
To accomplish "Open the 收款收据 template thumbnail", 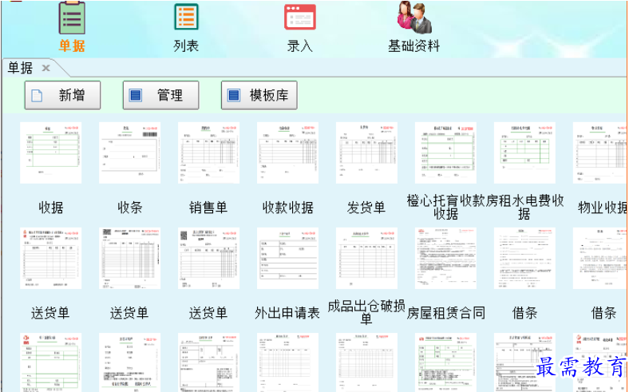I will point(288,153).
